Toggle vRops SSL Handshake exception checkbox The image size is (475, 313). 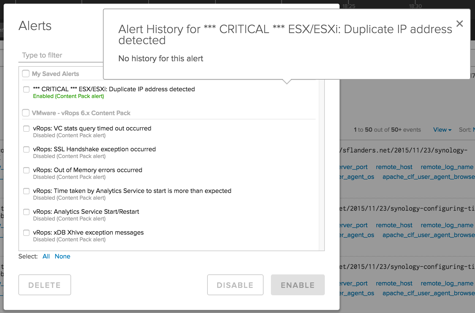(x=26, y=149)
